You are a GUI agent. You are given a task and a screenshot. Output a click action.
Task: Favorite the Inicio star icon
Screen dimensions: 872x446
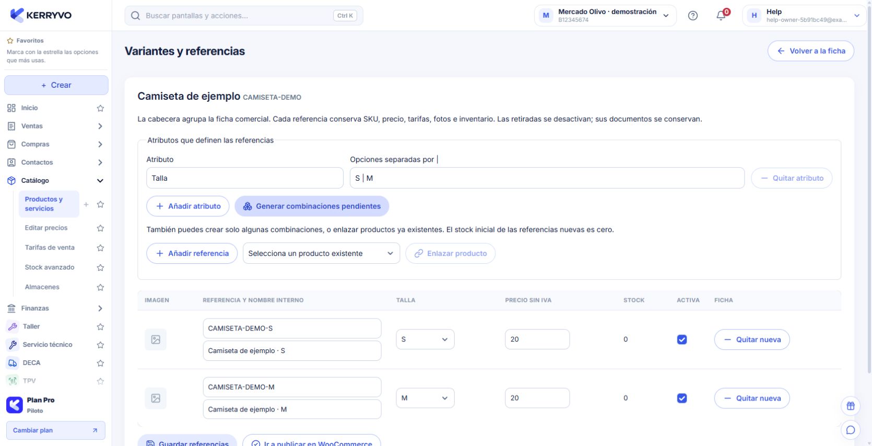100,108
